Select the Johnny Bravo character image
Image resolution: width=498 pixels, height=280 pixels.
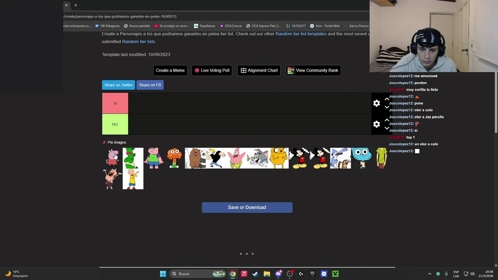tap(216, 158)
